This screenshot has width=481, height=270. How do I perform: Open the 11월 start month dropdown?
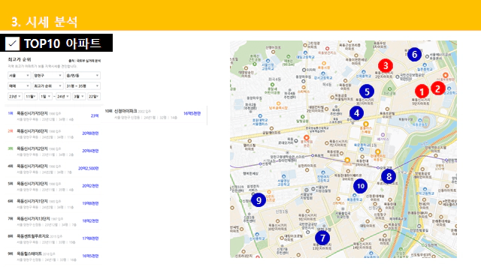pos(31,97)
